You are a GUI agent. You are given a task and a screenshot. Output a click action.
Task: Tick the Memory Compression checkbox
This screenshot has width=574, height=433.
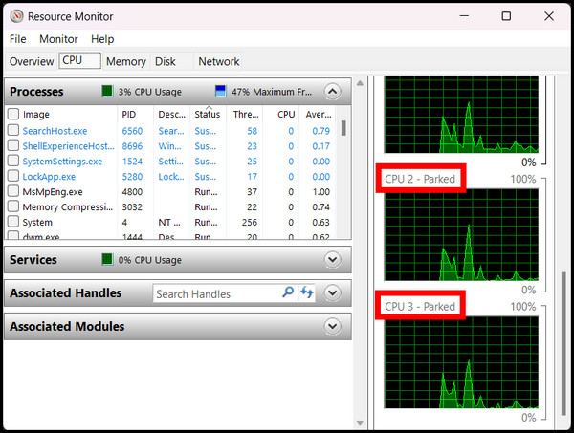[13, 206]
